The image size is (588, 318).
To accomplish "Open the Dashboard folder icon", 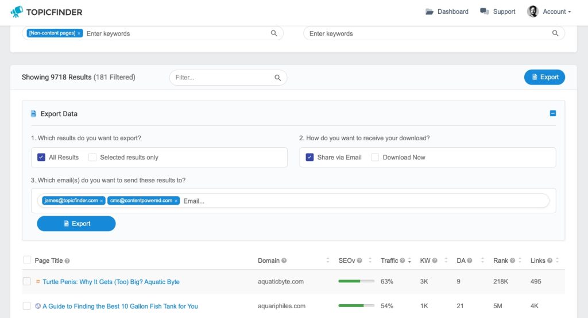I will (430, 12).
